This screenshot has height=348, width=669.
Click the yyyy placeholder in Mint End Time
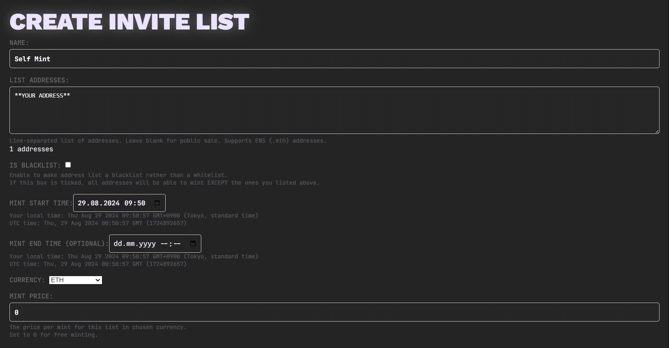tap(147, 244)
